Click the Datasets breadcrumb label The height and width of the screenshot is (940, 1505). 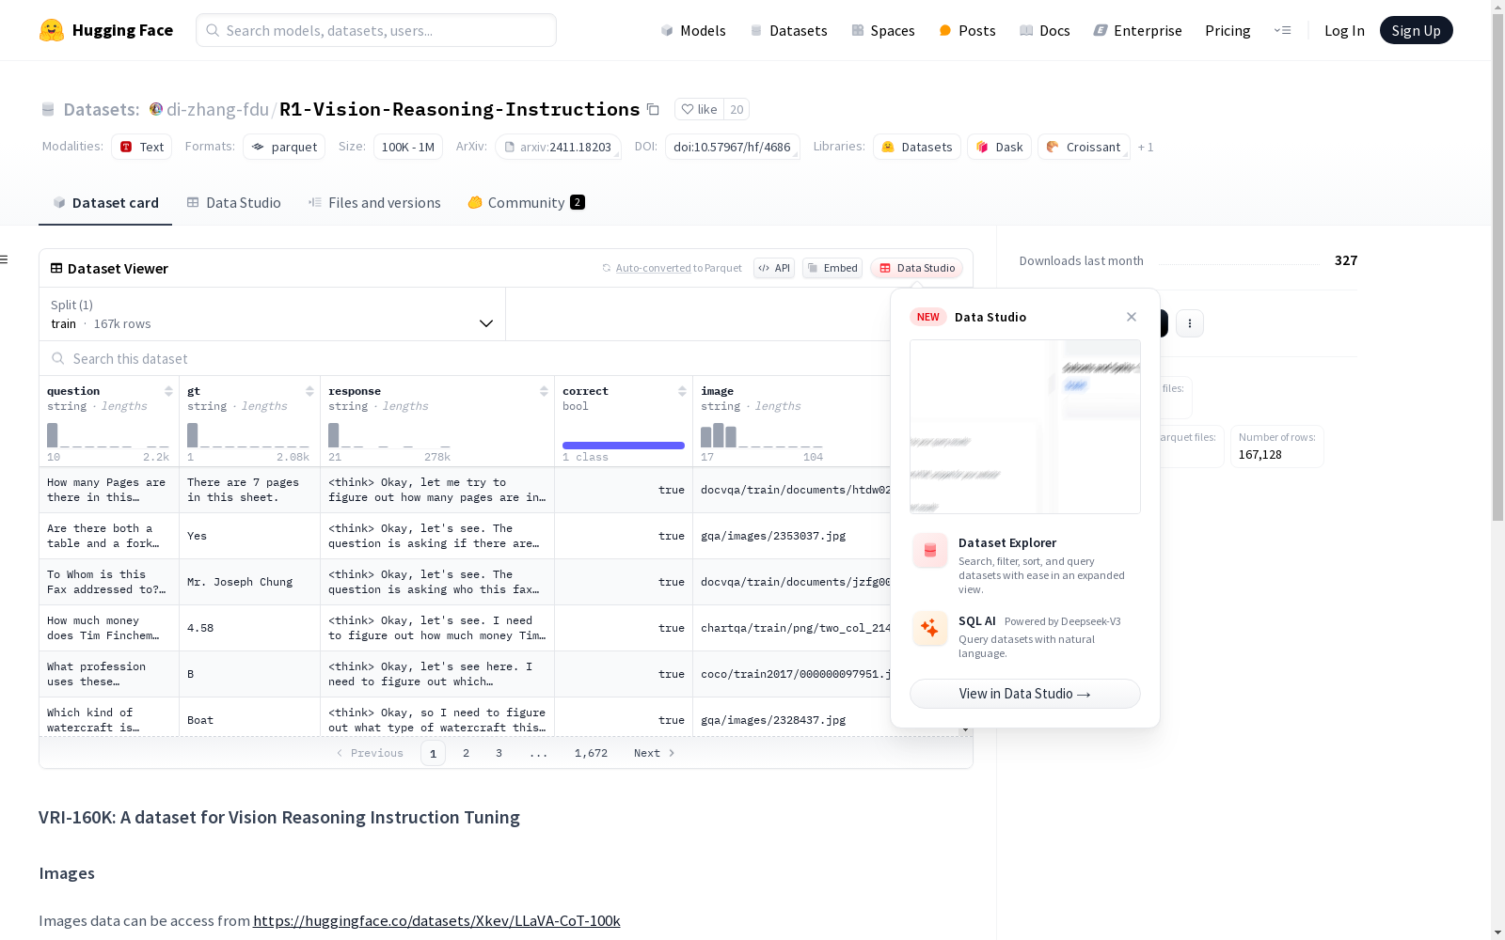pos(102,109)
